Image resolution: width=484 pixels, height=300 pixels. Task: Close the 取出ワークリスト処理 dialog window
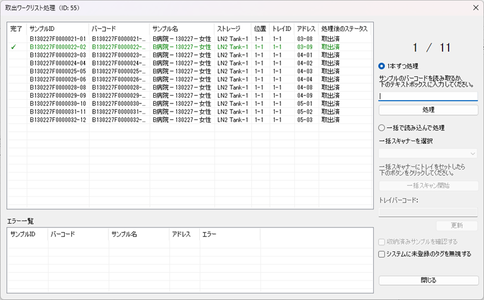[x=475, y=7]
